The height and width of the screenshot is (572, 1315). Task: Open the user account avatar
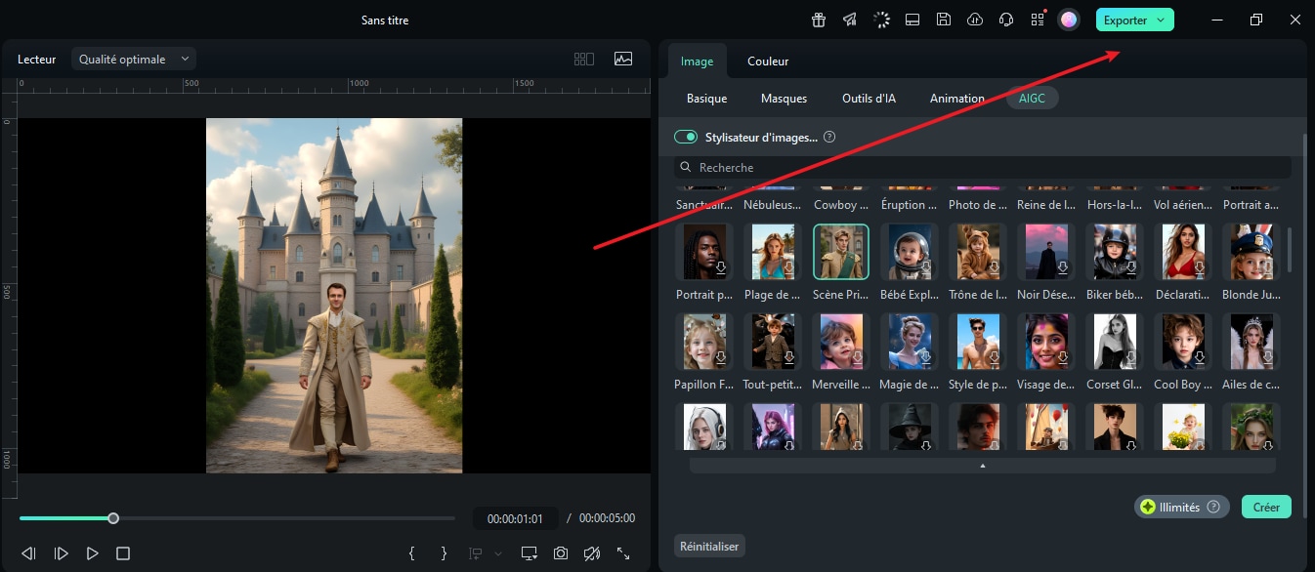(1069, 20)
